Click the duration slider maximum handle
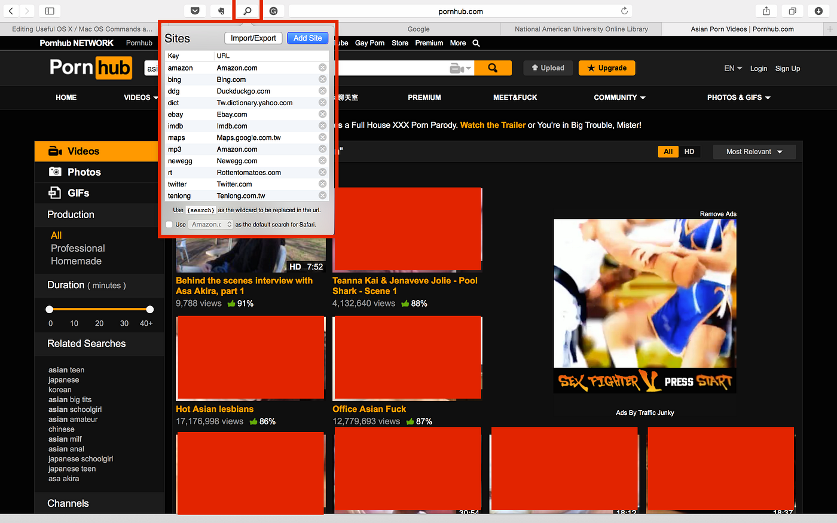Viewport: 837px width, 523px height. coord(150,309)
